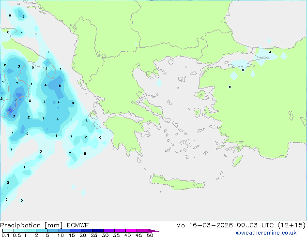Image resolution: width=307 pixels, height=237 pixels.
Task: Pick the 25–30 mm navy swatch
Action: coord(97,231)
